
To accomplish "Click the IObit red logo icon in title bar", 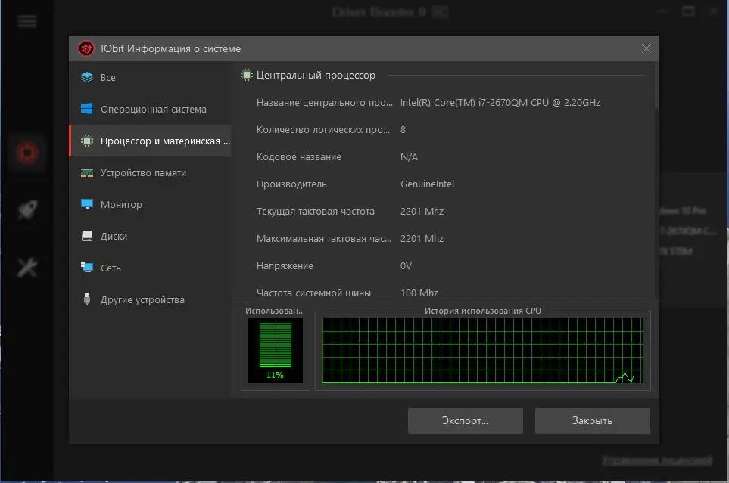I will 86,48.
